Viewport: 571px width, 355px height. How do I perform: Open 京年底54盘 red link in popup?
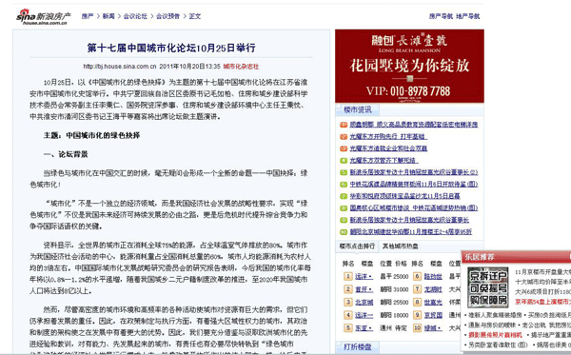click(542, 302)
